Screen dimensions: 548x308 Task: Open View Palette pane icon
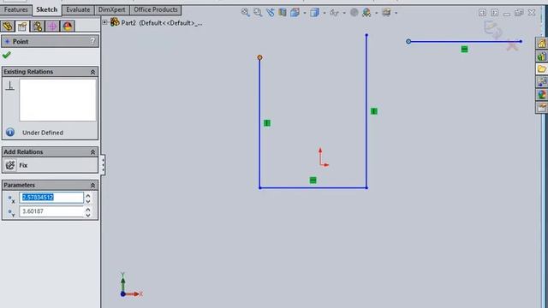pyautogui.click(x=541, y=82)
